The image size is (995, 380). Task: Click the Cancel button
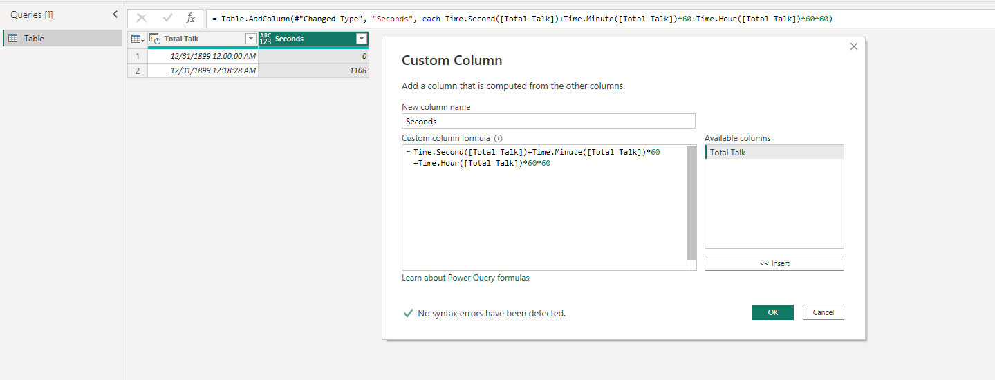click(824, 312)
